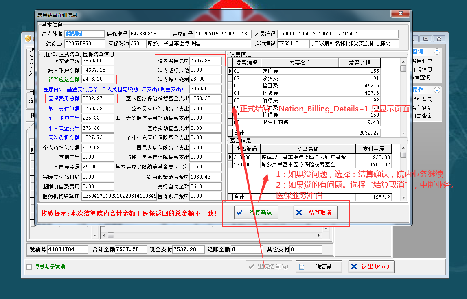Click the 发票号 field 41001784
The image size is (467, 299).
pyautogui.click(x=68, y=249)
